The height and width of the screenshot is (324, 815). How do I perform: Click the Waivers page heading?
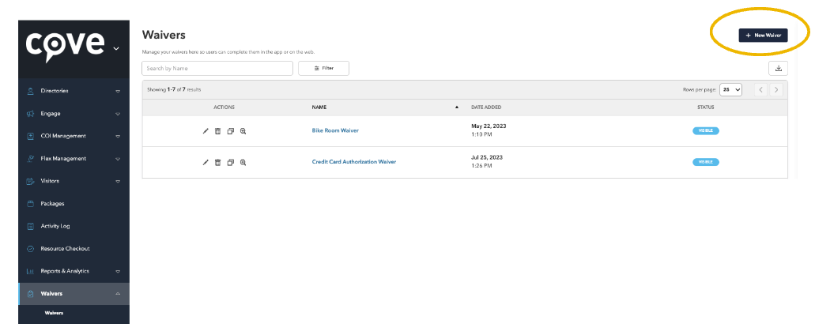point(164,35)
